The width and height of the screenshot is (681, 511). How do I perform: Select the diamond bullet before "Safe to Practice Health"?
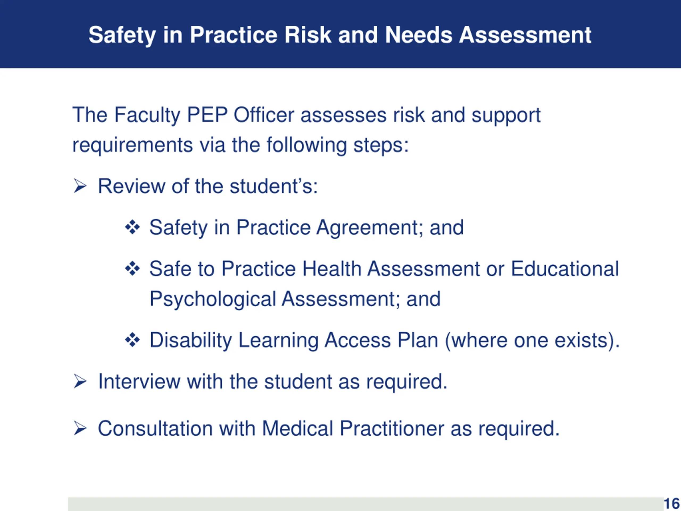pos(132,269)
